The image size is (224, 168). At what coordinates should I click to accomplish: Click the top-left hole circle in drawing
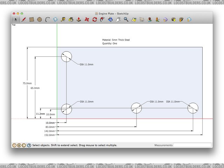(x=66, y=56)
